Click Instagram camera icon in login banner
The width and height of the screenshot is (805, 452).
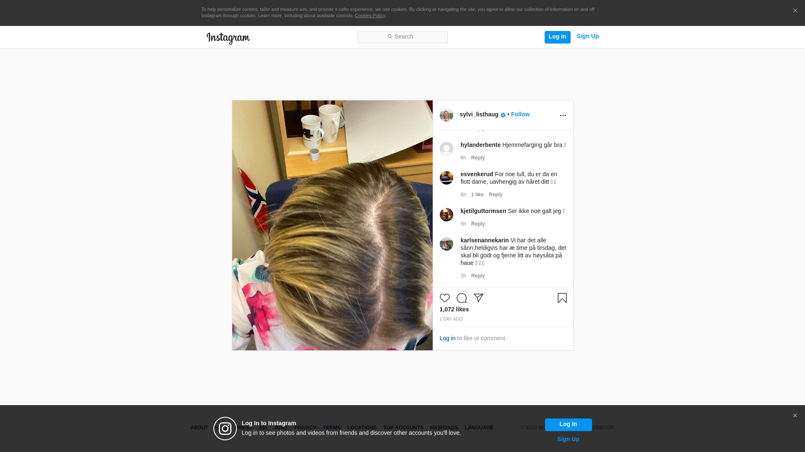pos(225,429)
